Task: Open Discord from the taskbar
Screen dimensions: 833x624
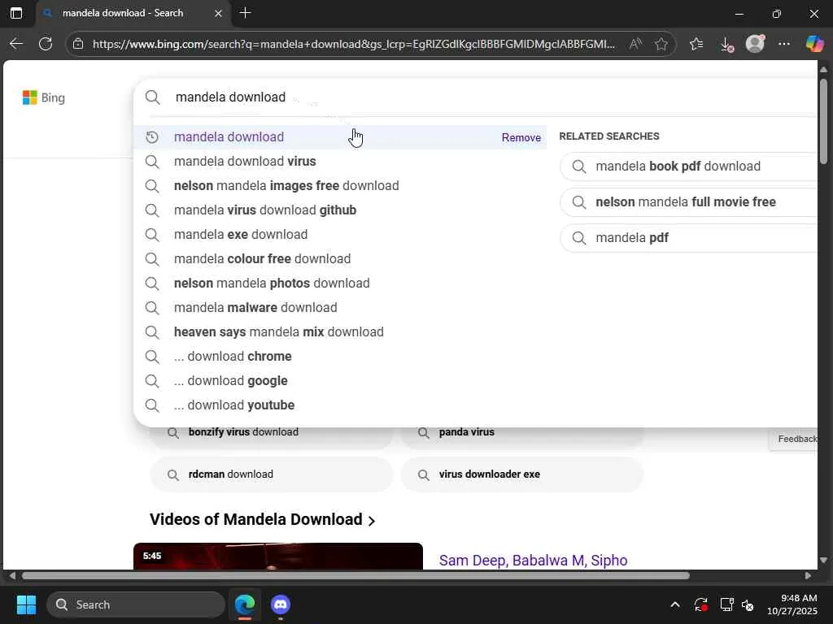Action: tap(281, 604)
